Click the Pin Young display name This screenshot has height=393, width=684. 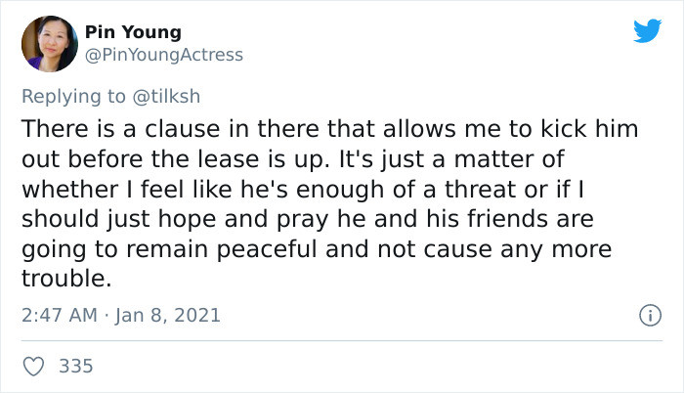[x=133, y=32]
